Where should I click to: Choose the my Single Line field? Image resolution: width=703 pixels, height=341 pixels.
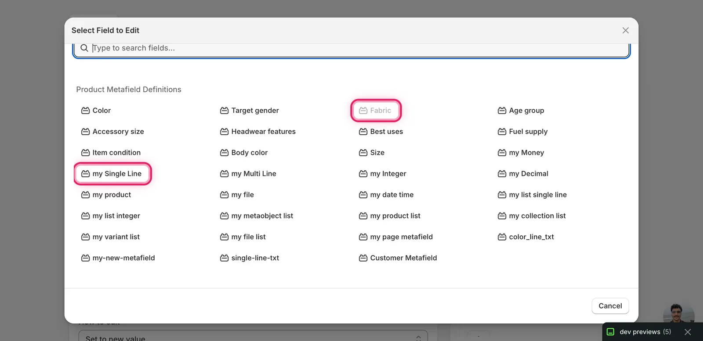tap(112, 174)
